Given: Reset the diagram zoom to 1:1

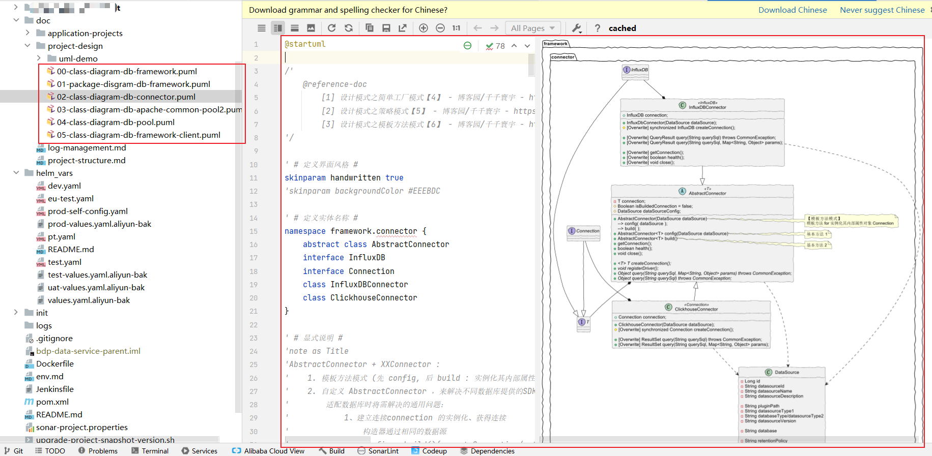Looking at the screenshot, I should click(457, 28).
